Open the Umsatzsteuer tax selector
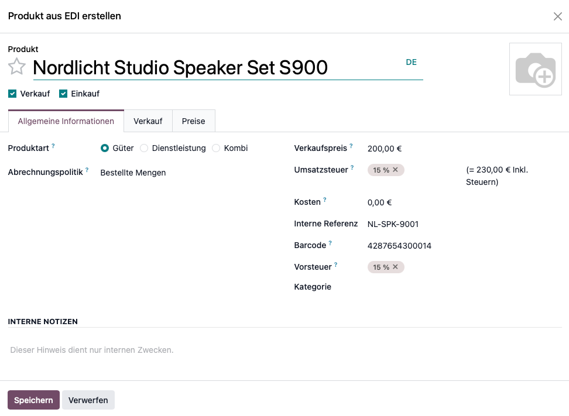The width and height of the screenshot is (569, 416). pyautogui.click(x=427, y=170)
